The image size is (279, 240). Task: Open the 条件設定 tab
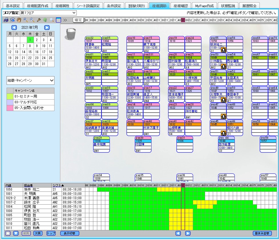(114, 6)
